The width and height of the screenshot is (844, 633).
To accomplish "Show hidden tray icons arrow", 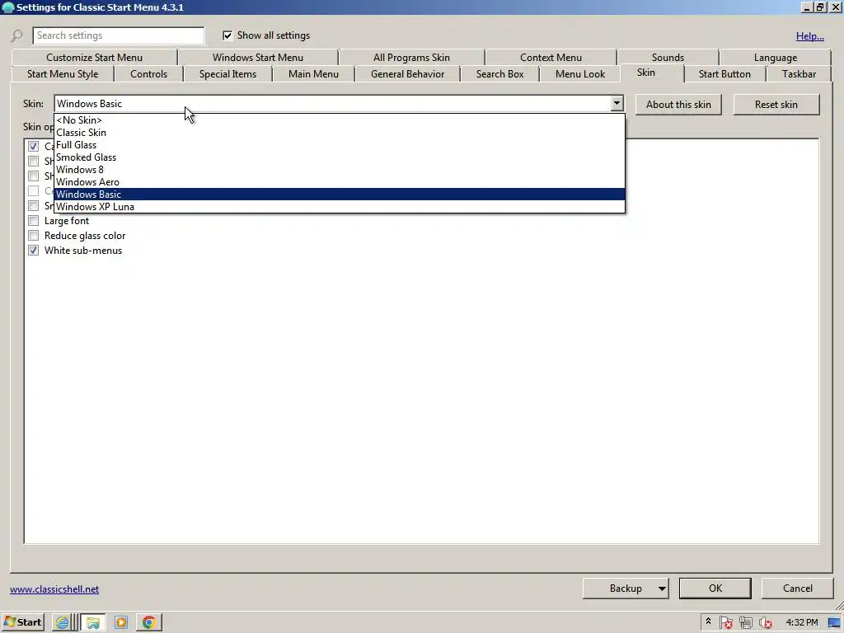I will pos(708,621).
